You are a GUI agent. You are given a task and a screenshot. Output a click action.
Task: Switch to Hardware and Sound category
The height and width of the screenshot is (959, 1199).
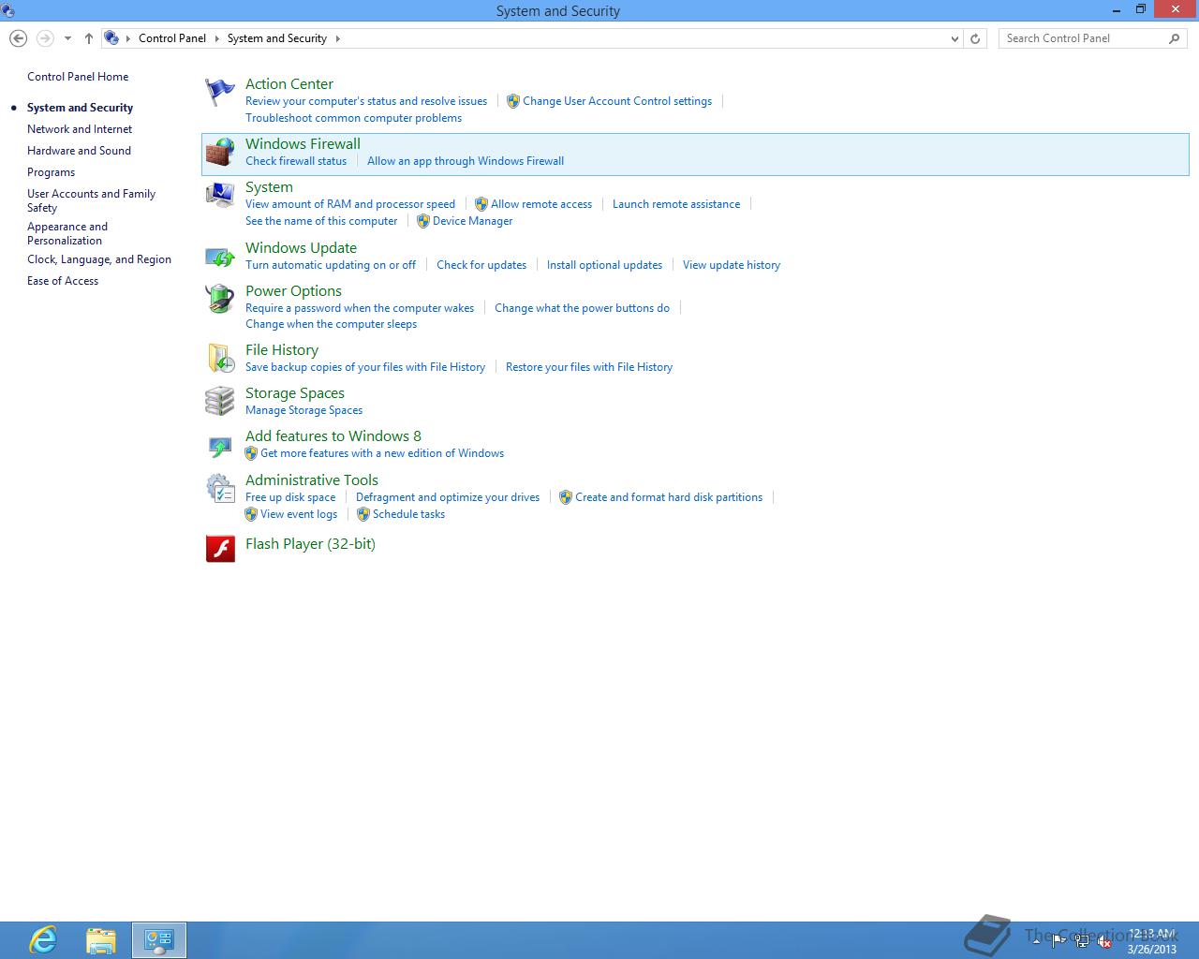[79, 151]
